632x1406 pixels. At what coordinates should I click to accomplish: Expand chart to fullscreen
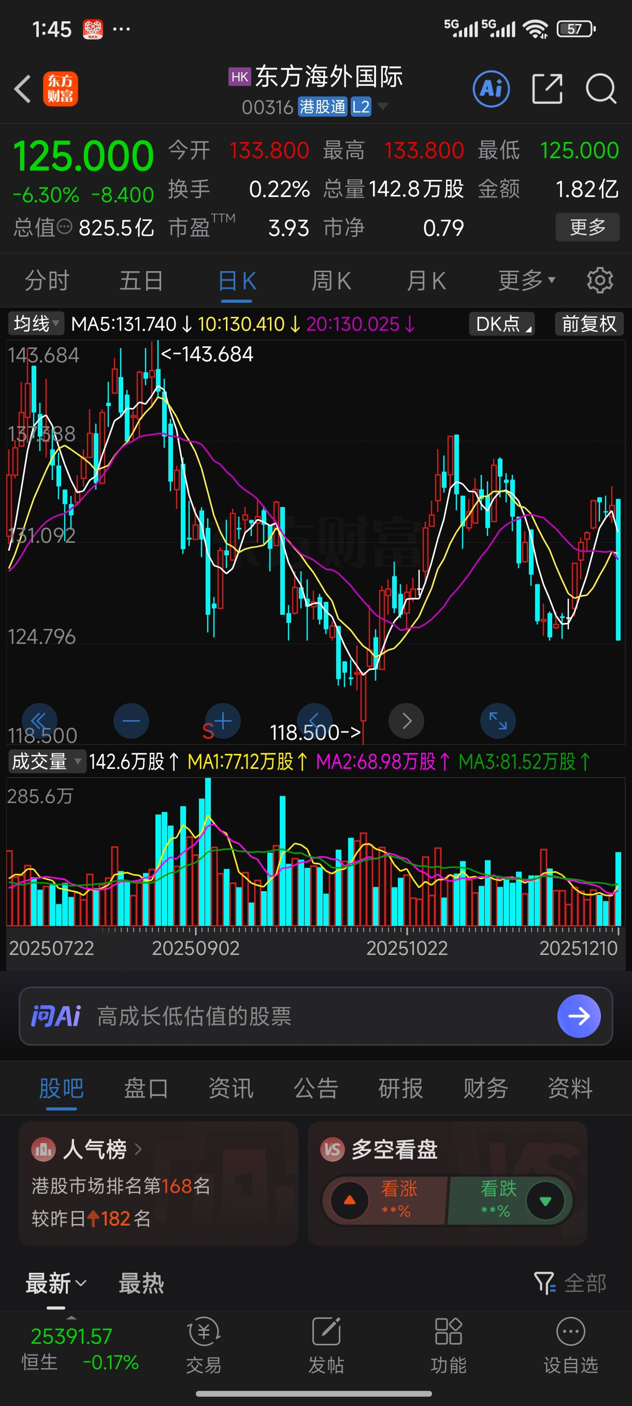498,721
